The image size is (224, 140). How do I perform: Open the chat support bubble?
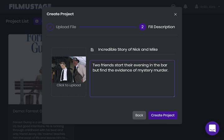[x=212, y=128]
